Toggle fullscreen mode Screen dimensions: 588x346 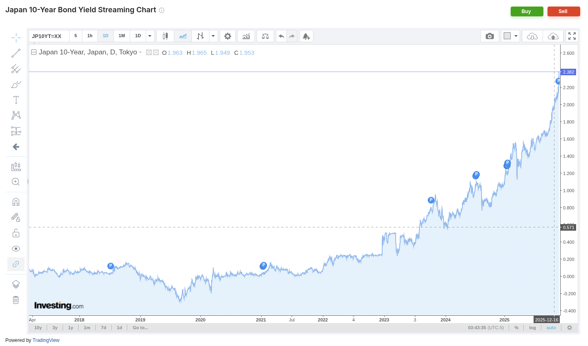point(572,36)
